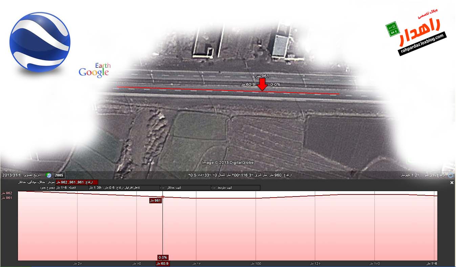The height and width of the screenshot is (267, 456).
Task: Click the Google Earth text logo
Action: [95, 70]
